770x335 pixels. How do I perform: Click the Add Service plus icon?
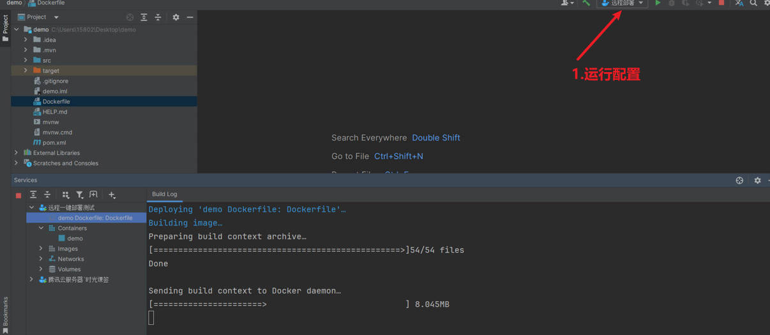tap(112, 195)
